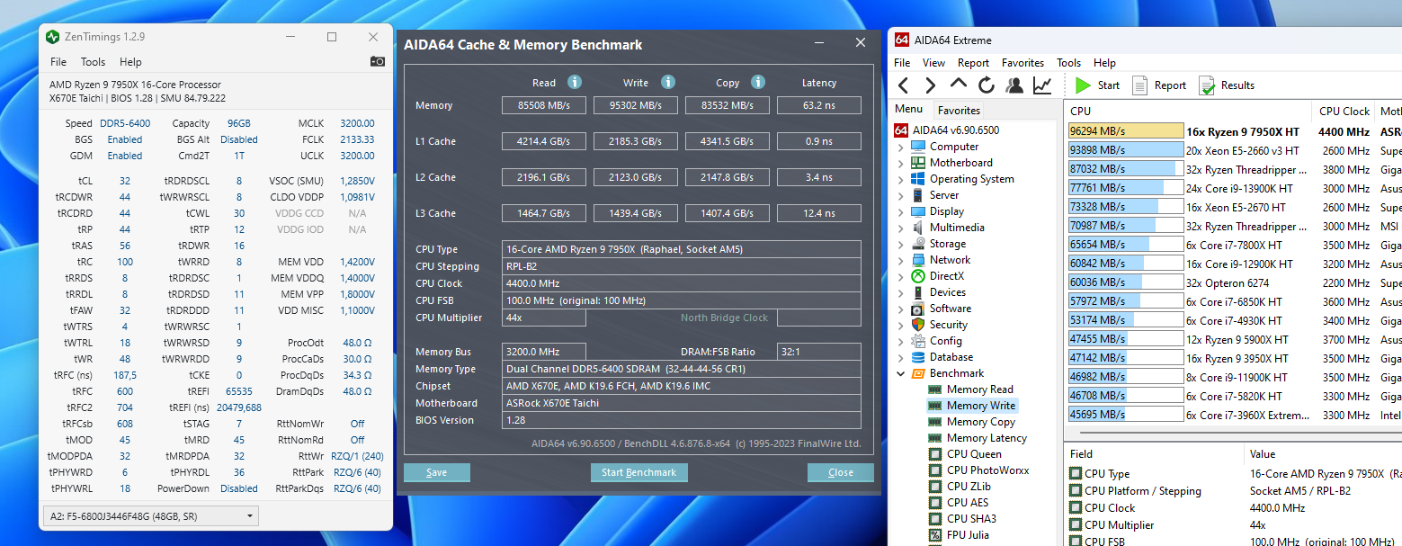Click the Memory Read info icon
1402x546 pixels.
[574, 82]
